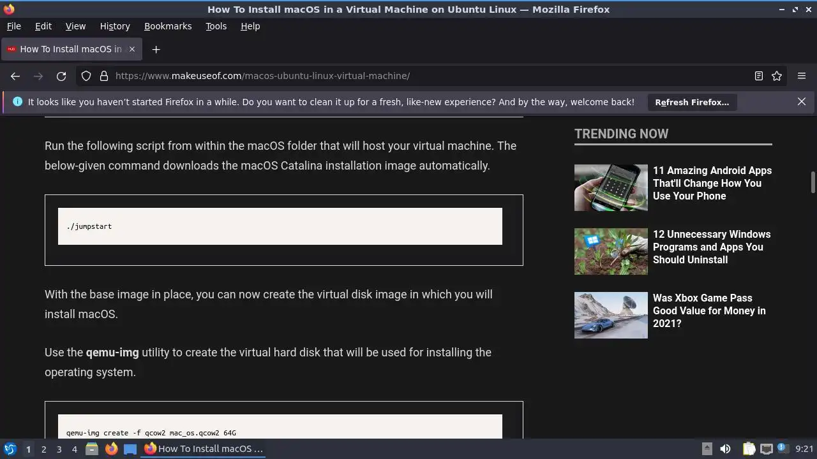Open Firefox hamburger application menu
Viewport: 817px width, 459px height.
pyautogui.click(x=802, y=76)
